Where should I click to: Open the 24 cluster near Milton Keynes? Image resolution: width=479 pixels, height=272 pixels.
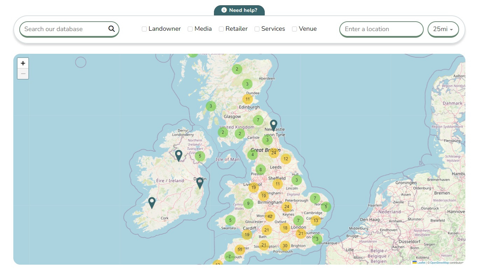(287, 207)
